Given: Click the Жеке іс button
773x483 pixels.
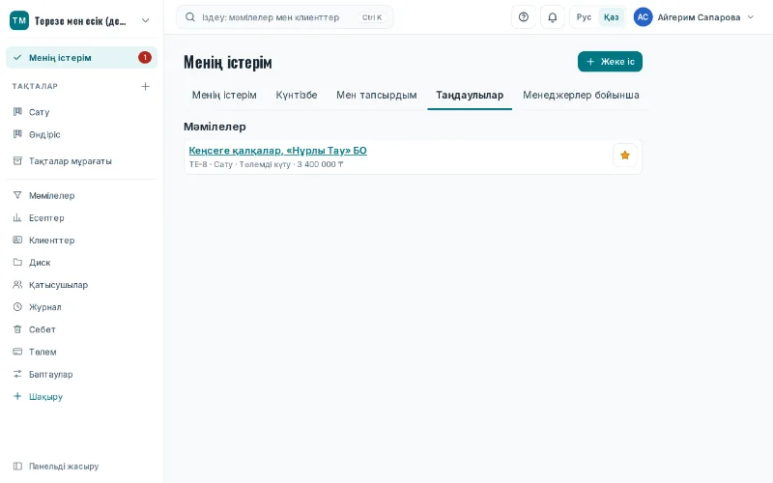Looking at the screenshot, I should click(x=610, y=62).
